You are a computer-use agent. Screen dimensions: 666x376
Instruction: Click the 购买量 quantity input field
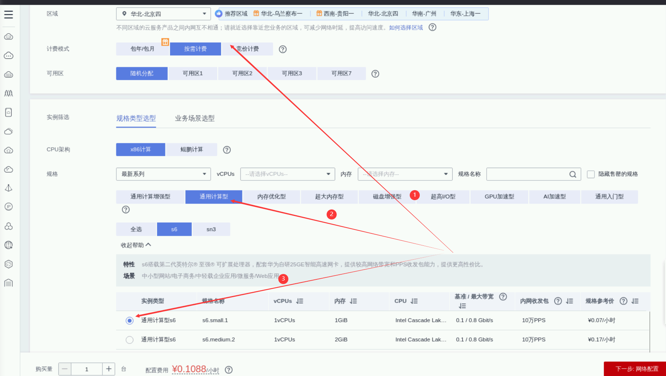pos(87,369)
